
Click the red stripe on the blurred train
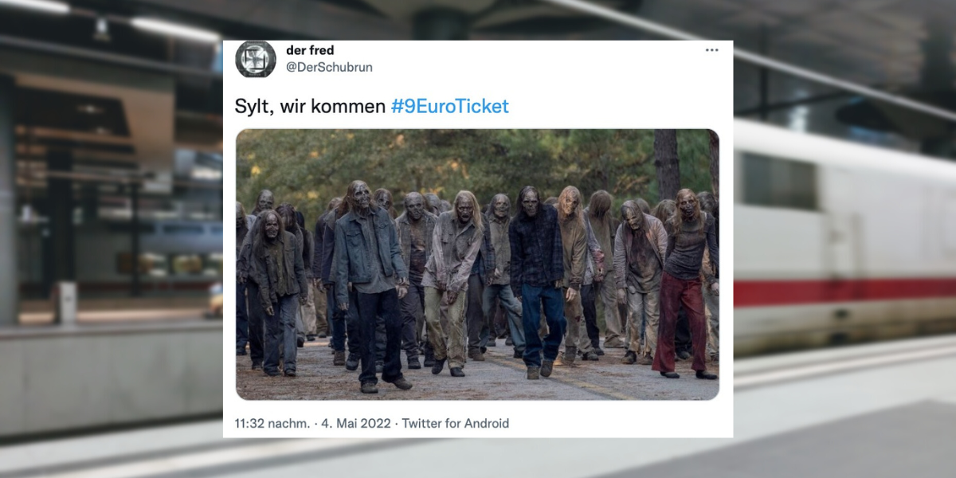[x=845, y=292]
